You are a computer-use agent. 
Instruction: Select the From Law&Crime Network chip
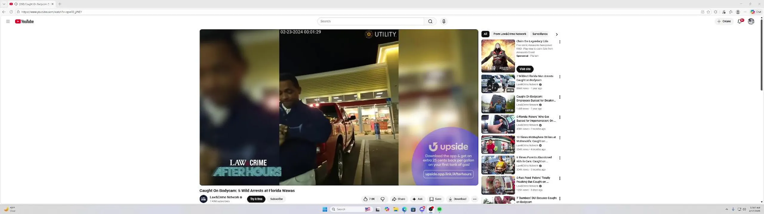pos(509,34)
